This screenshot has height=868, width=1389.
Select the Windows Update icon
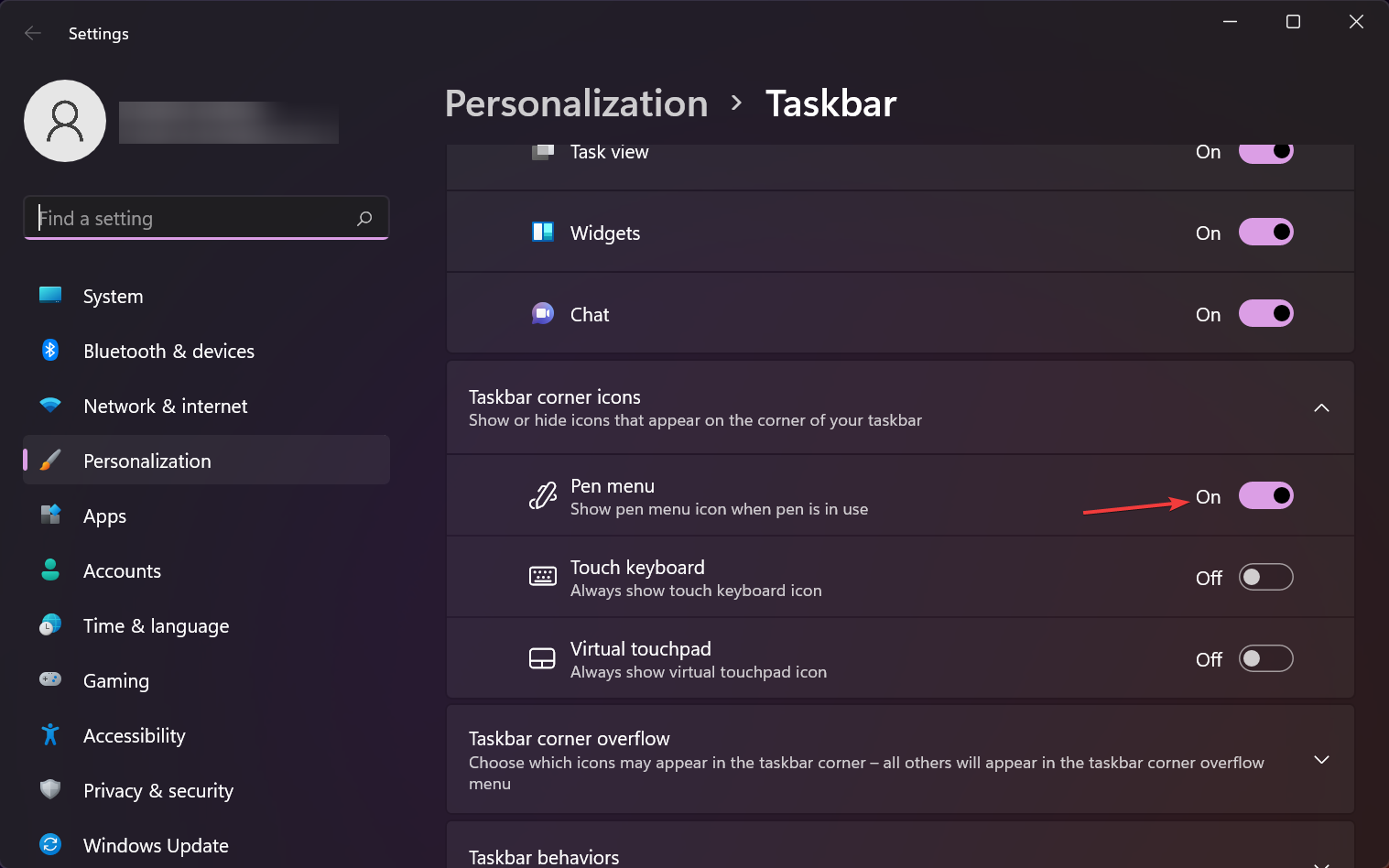49,844
